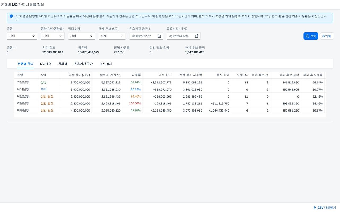Click the 해제 후보 금액 1,647,400,425 summary

coord(195,52)
